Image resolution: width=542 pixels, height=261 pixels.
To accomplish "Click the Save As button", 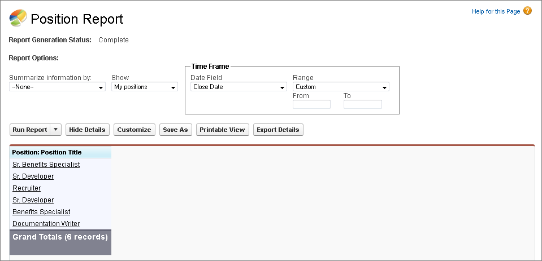I will (x=175, y=130).
